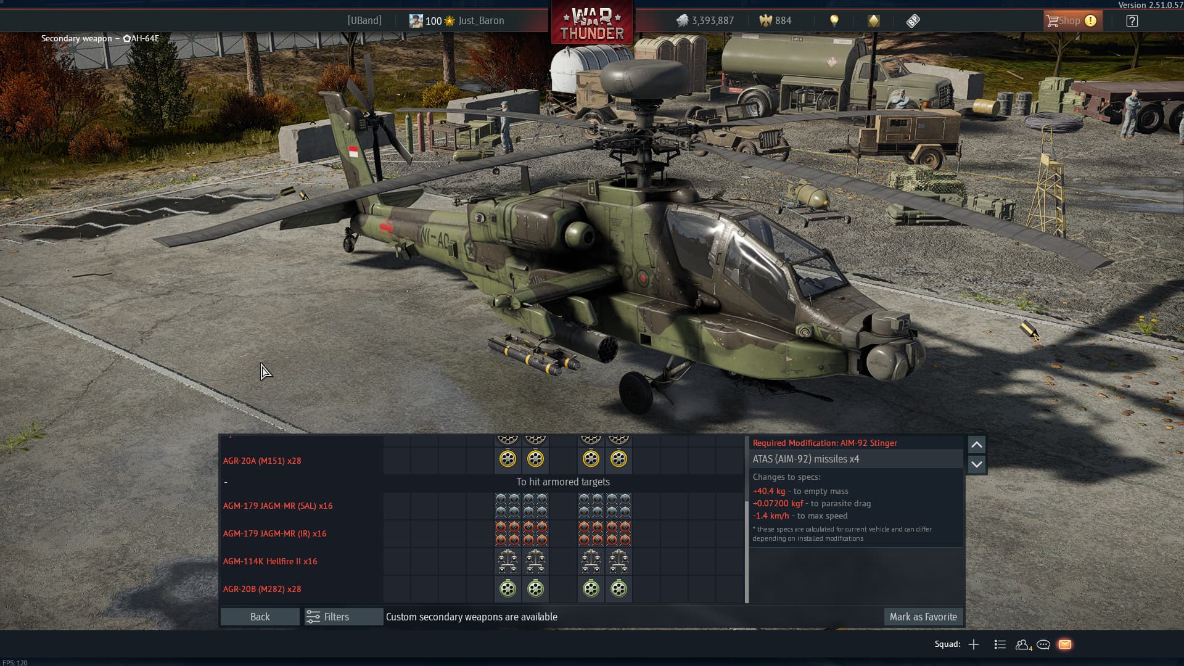Screen dimensions: 1184x666
Task: Open the Just_Baron player profile
Action: [480, 21]
